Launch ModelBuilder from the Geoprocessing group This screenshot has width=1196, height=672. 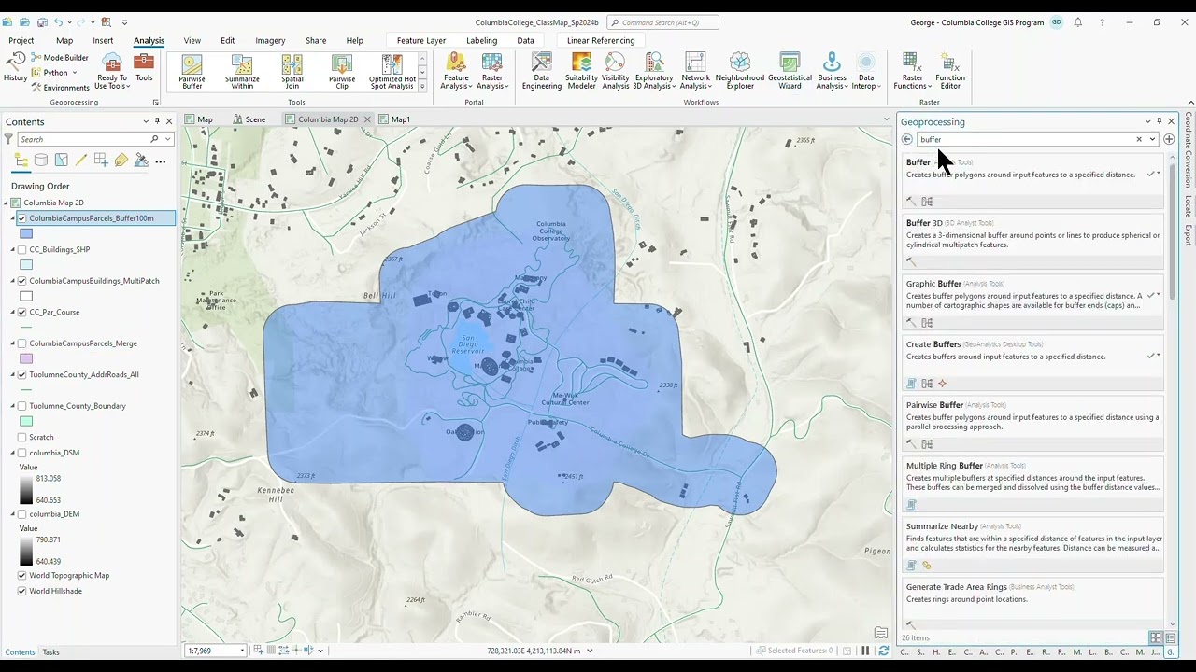click(59, 58)
